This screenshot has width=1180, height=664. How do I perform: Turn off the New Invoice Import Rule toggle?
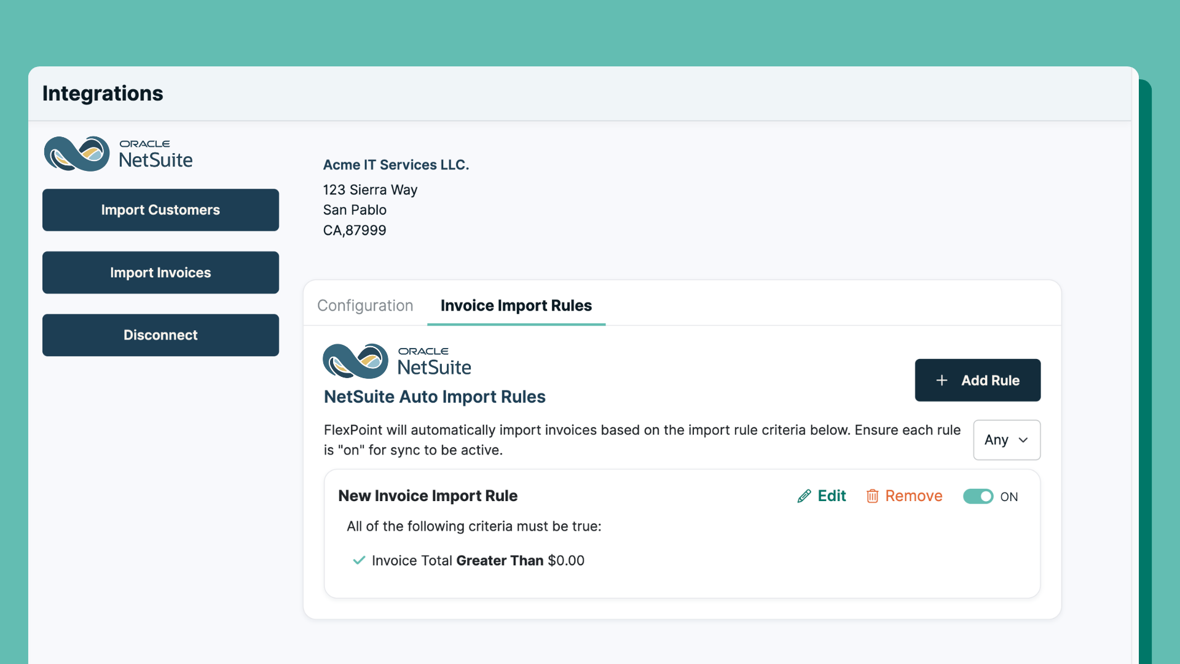[x=978, y=496]
